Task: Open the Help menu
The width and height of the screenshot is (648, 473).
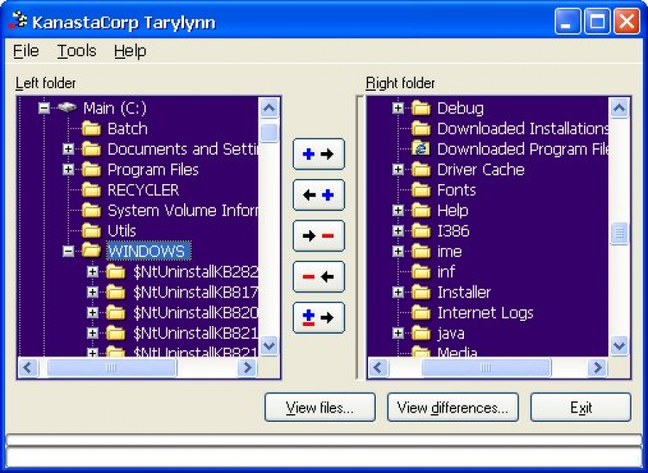Action: tap(130, 51)
